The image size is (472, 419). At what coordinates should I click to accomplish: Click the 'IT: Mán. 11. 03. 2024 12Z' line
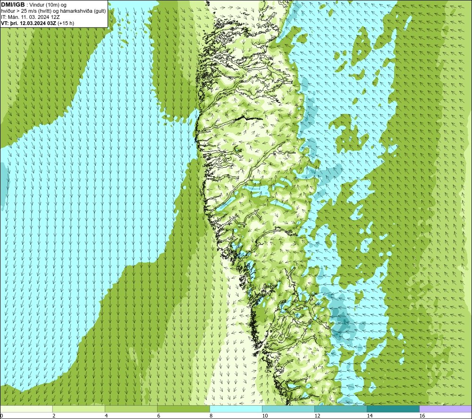[30, 17]
